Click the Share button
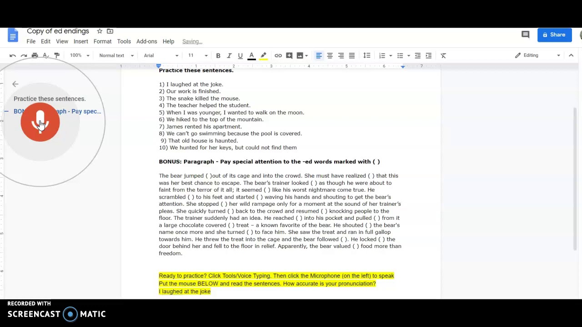Screen dimensions: 582x327 click(554, 35)
